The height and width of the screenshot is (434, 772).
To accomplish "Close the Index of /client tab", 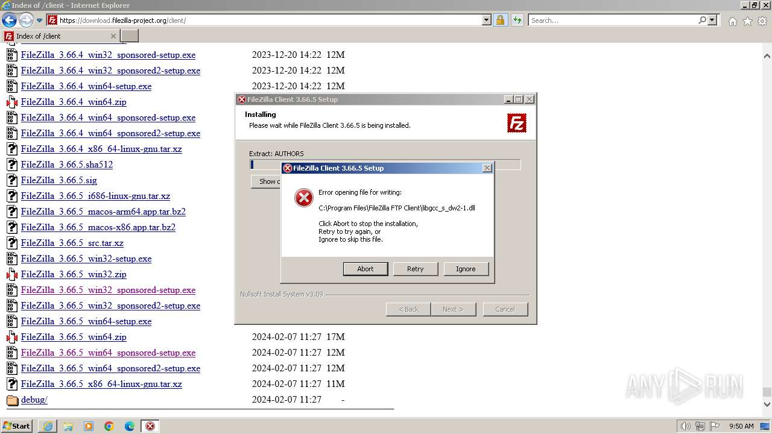I will point(113,36).
